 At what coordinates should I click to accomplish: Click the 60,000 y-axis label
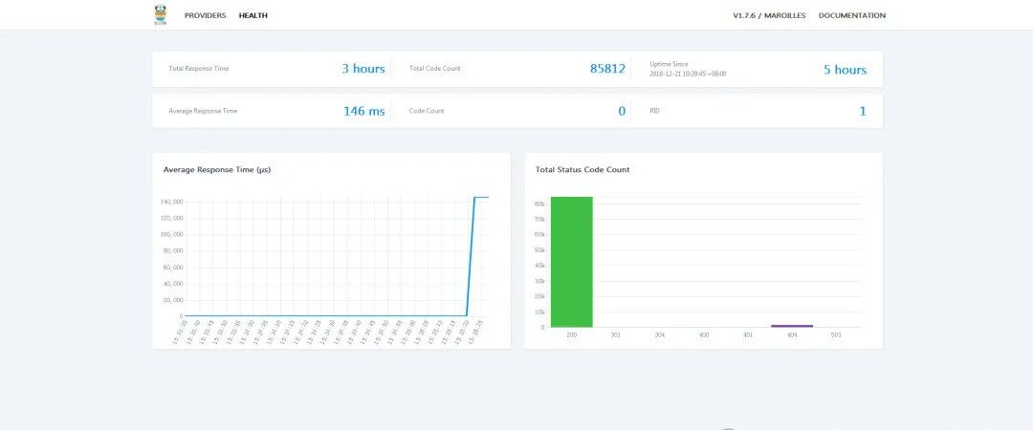[x=172, y=268]
